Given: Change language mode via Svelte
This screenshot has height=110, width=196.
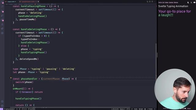Looking at the screenshot, I should [x=136, y=109].
